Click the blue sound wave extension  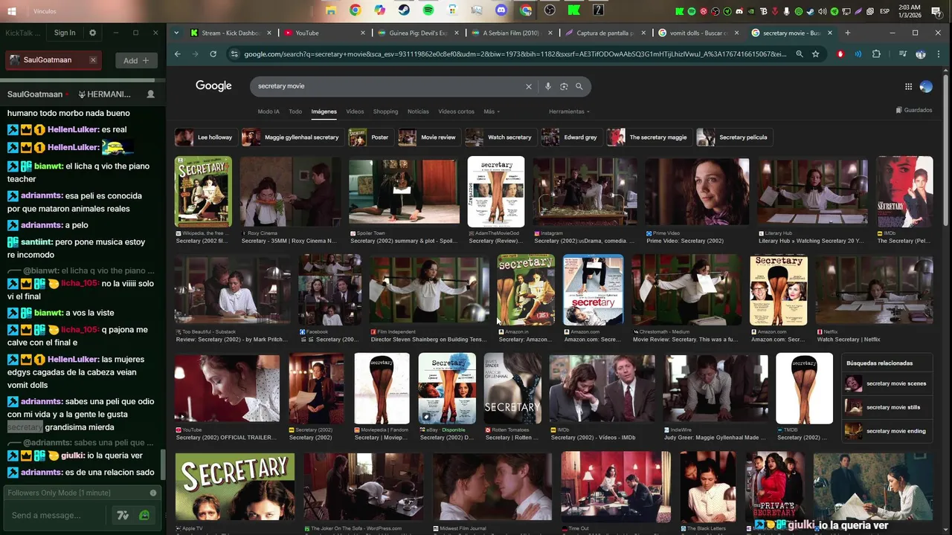click(x=858, y=54)
